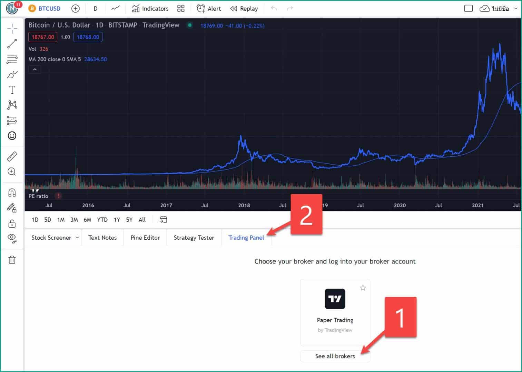Set date range to YTD
The image size is (522, 372).
click(x=102, y=220)
